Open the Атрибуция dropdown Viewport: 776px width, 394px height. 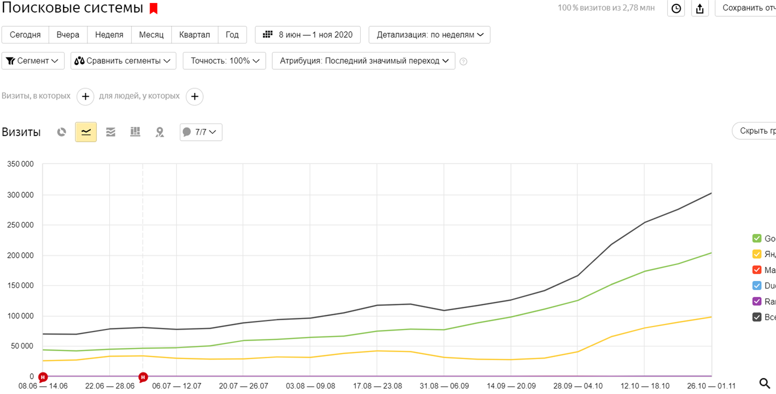(x=363, y=61)
